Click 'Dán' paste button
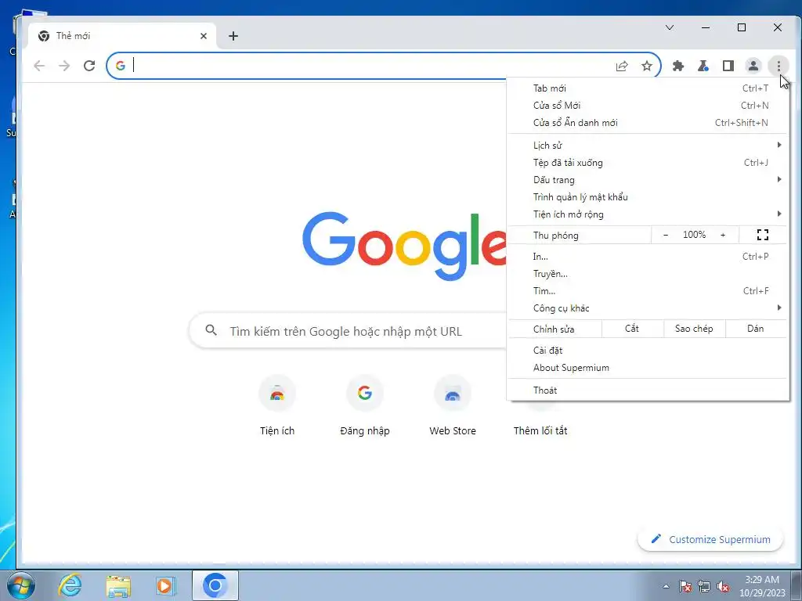 (x=756, y=329)
